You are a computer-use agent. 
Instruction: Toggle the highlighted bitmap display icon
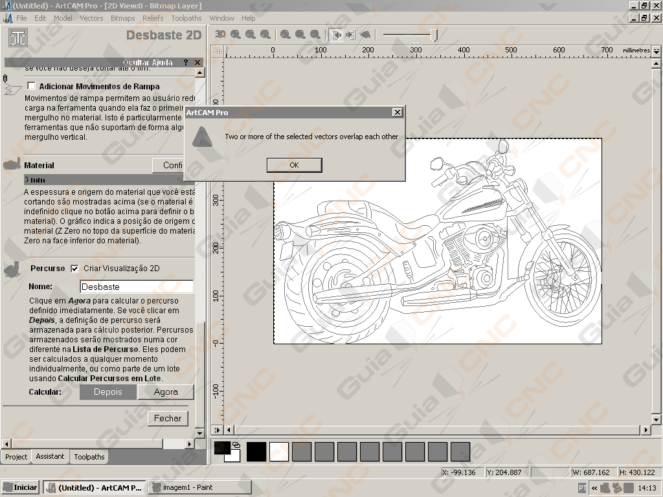336,35
